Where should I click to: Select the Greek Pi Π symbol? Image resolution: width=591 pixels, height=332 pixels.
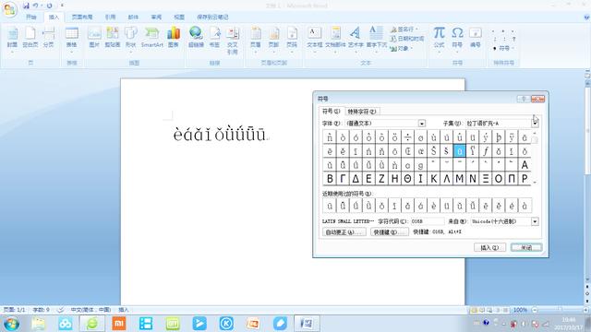512,178
